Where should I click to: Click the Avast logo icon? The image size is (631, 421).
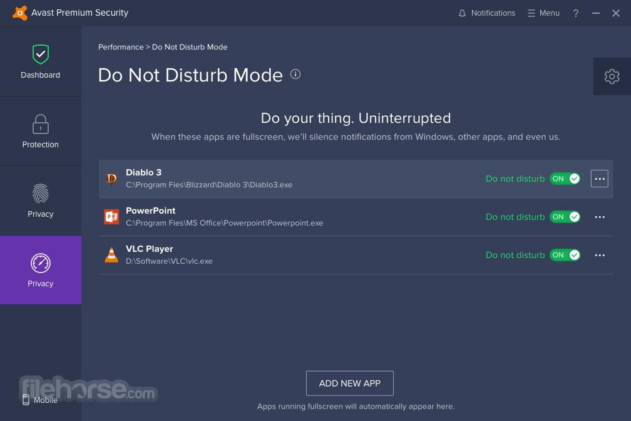pos(20,13)
